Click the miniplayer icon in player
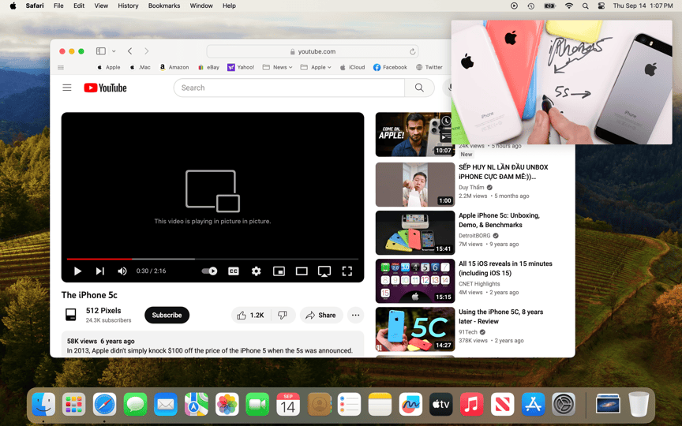Image resolution: width=682 pixels, height=426 pixels. (x=279, y=271)
